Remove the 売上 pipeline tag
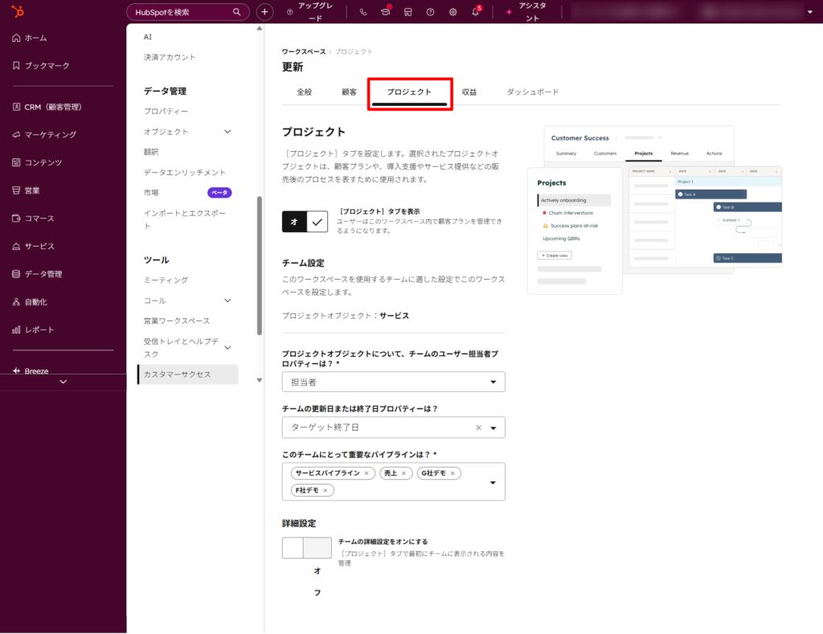The image size is (823, 634). pos(403,472)
